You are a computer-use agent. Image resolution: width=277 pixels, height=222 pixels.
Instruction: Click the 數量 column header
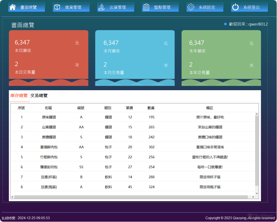(x=151, y=108)
